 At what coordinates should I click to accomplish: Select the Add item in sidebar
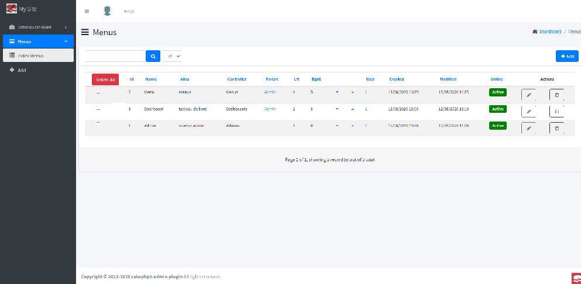tap(22, 70)
